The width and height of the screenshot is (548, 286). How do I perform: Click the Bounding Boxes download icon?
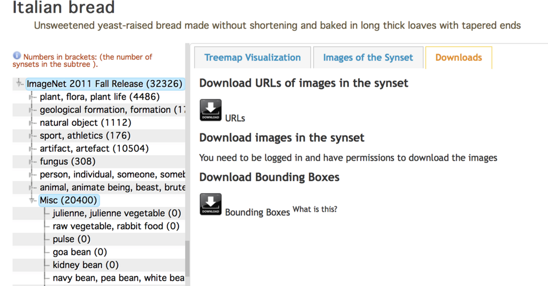210,205
